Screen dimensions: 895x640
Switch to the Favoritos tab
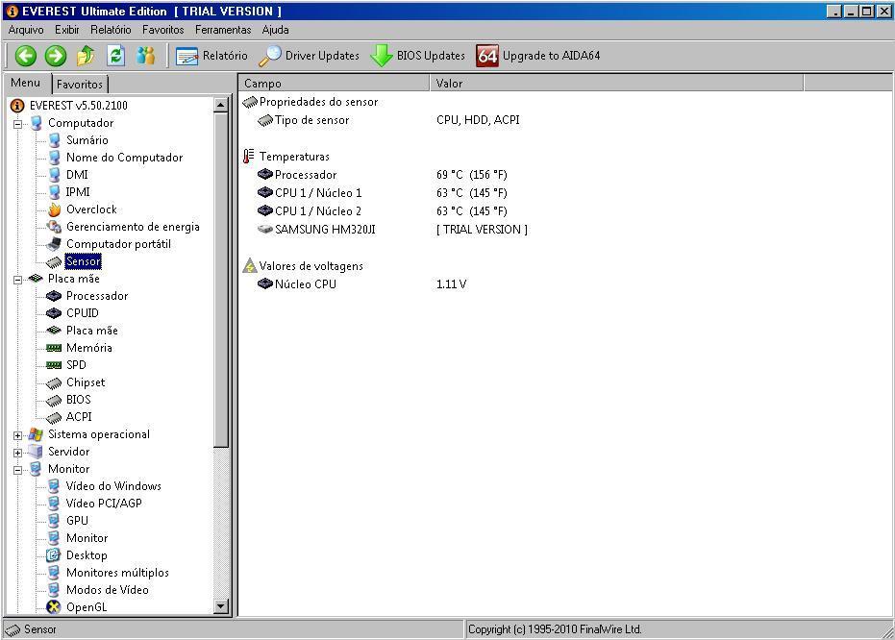pyautogui.click(x=79, y=85)
